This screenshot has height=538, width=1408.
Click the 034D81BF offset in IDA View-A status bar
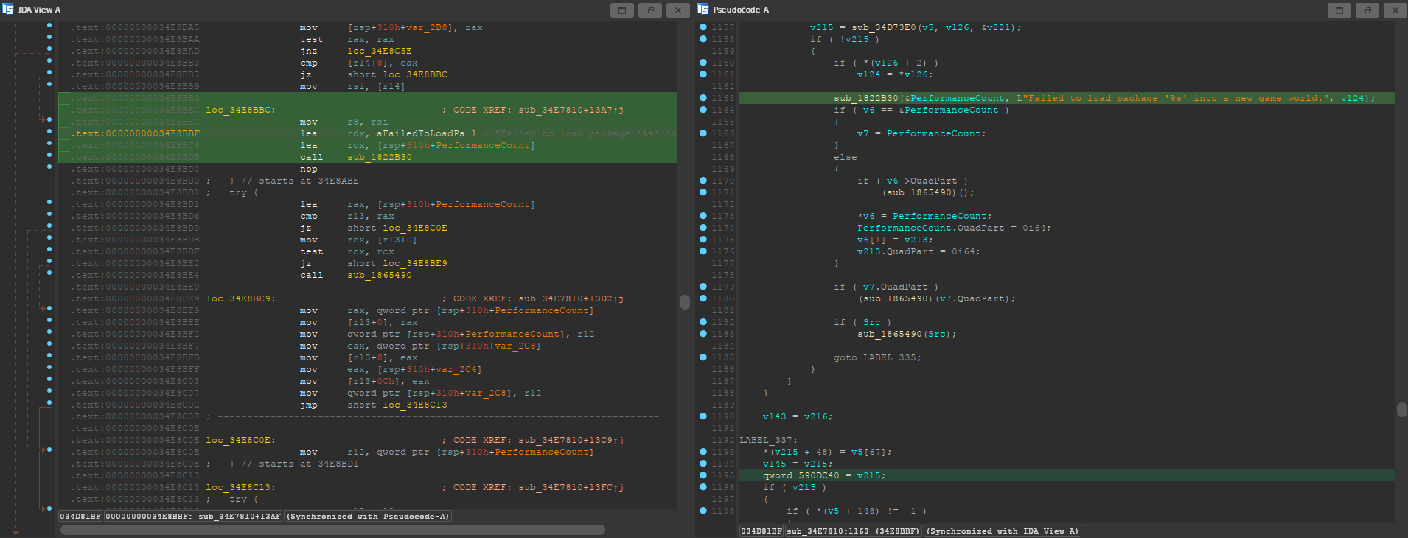pos(80,517)
